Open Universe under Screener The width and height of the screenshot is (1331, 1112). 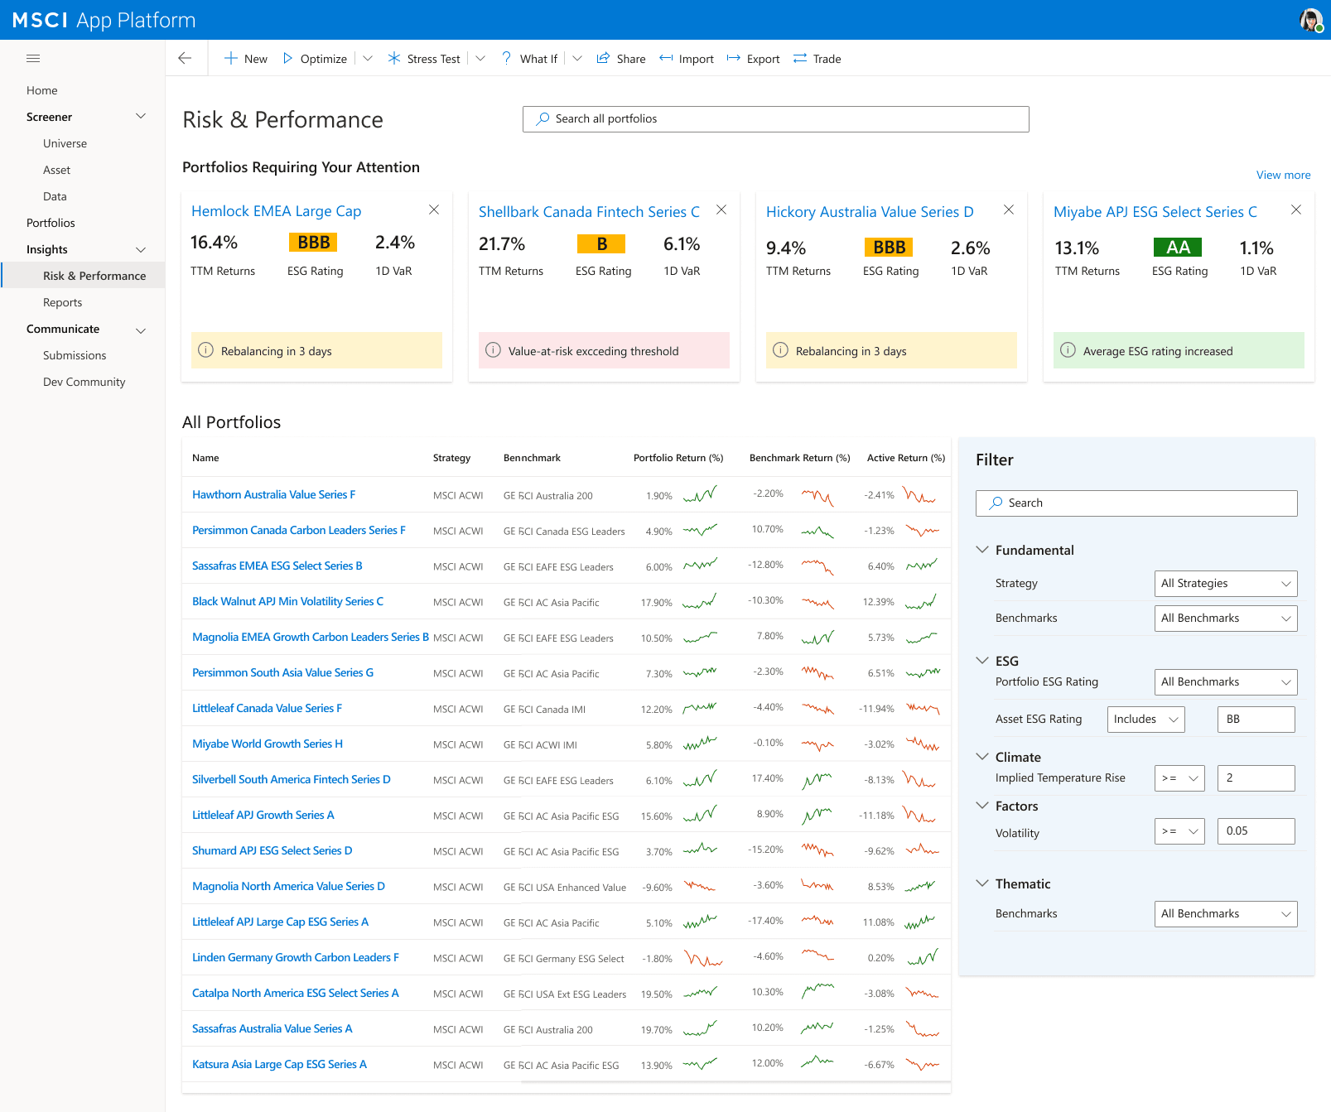pyautogui.click(x=65, y=143)
